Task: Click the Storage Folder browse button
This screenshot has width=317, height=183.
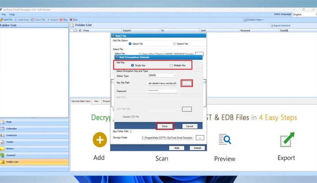Action: 200,138
